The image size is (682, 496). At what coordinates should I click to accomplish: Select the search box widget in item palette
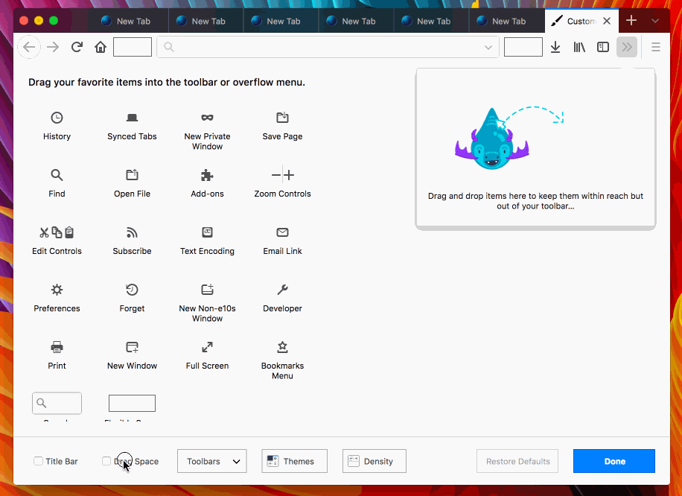(x=57, y=404)
